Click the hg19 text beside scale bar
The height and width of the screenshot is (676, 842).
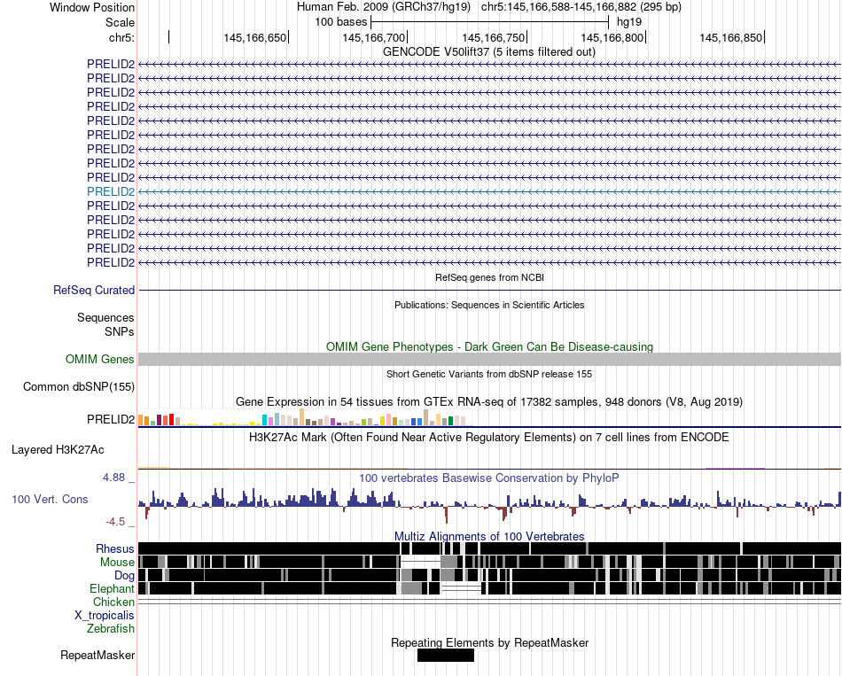[628, 22]
